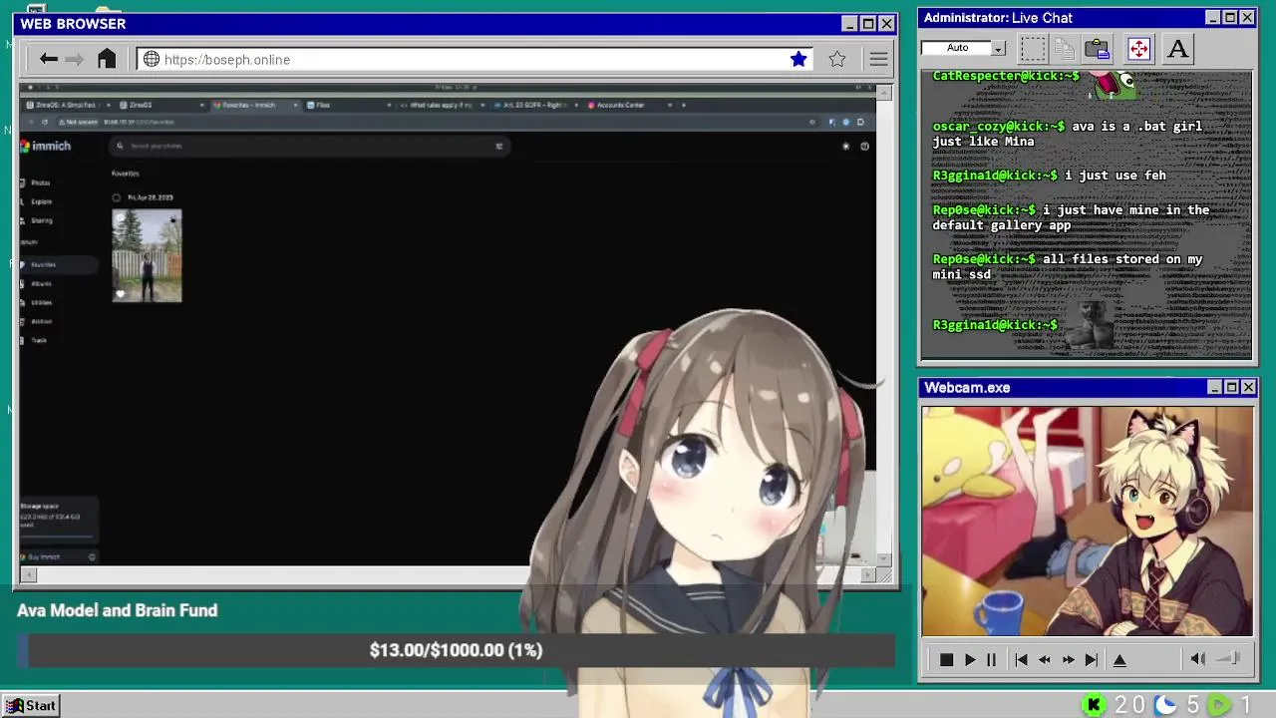
Task: Open the browser hamburger menu
Action: (878, 60)
